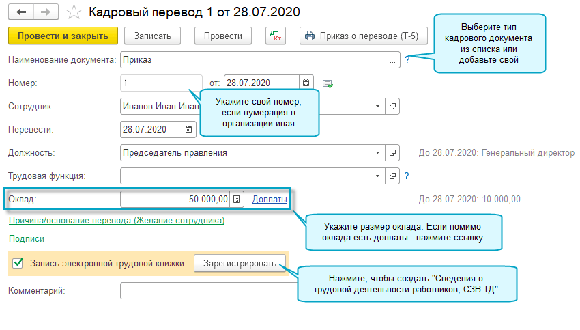Expand the Сотрудник dropdown list

378,107
